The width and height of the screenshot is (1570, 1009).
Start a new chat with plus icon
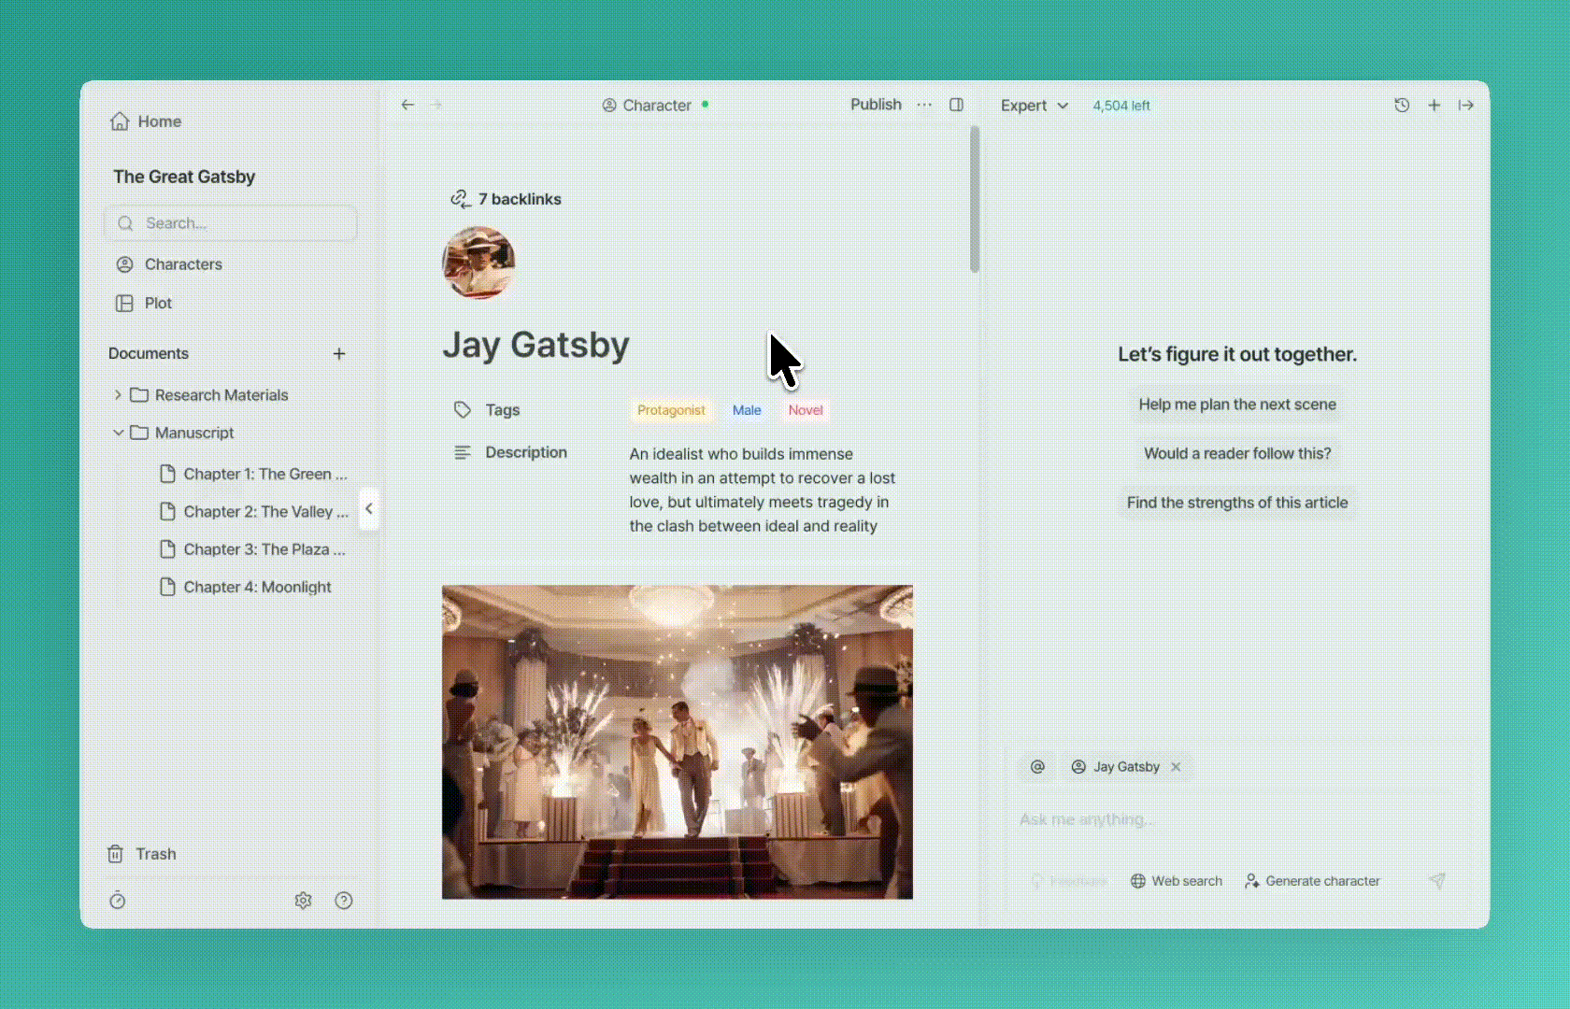click(x=1434, y=106)
